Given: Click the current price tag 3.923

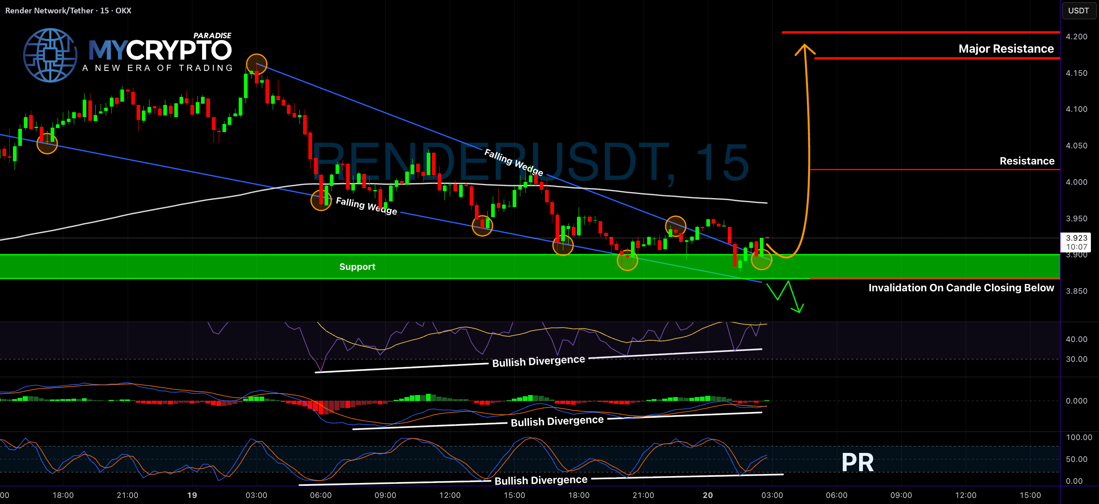Looking at the screenshot, I should pos(1076,242).
